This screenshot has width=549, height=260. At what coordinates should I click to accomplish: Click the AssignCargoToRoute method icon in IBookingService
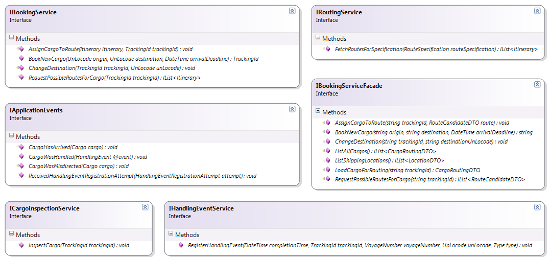point(20,49)
